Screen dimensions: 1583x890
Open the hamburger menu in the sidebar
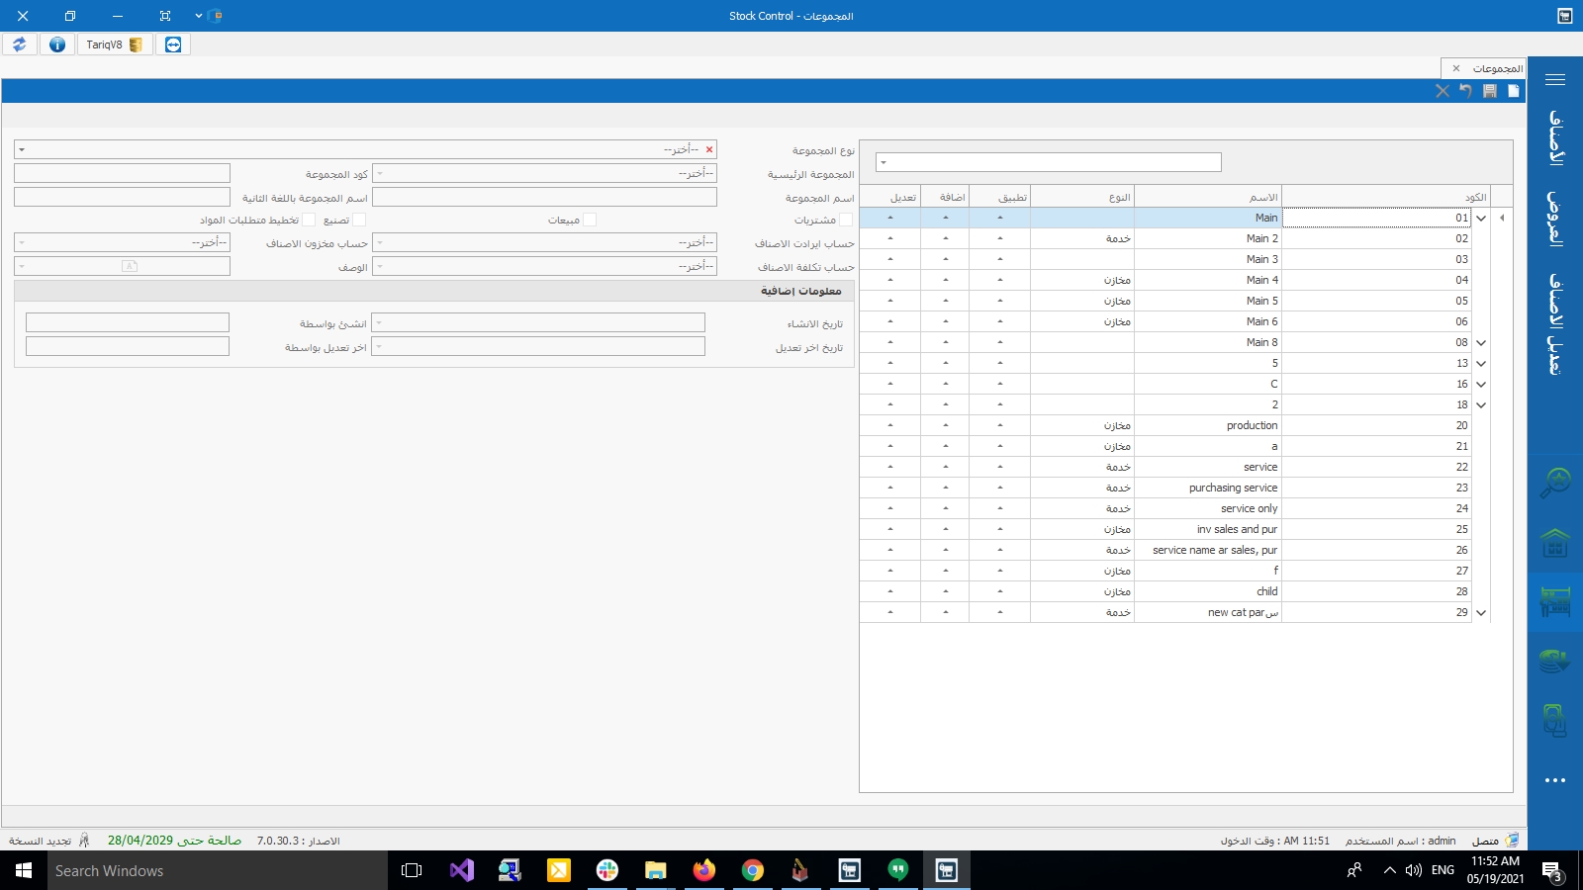[x=1554, y=80]
